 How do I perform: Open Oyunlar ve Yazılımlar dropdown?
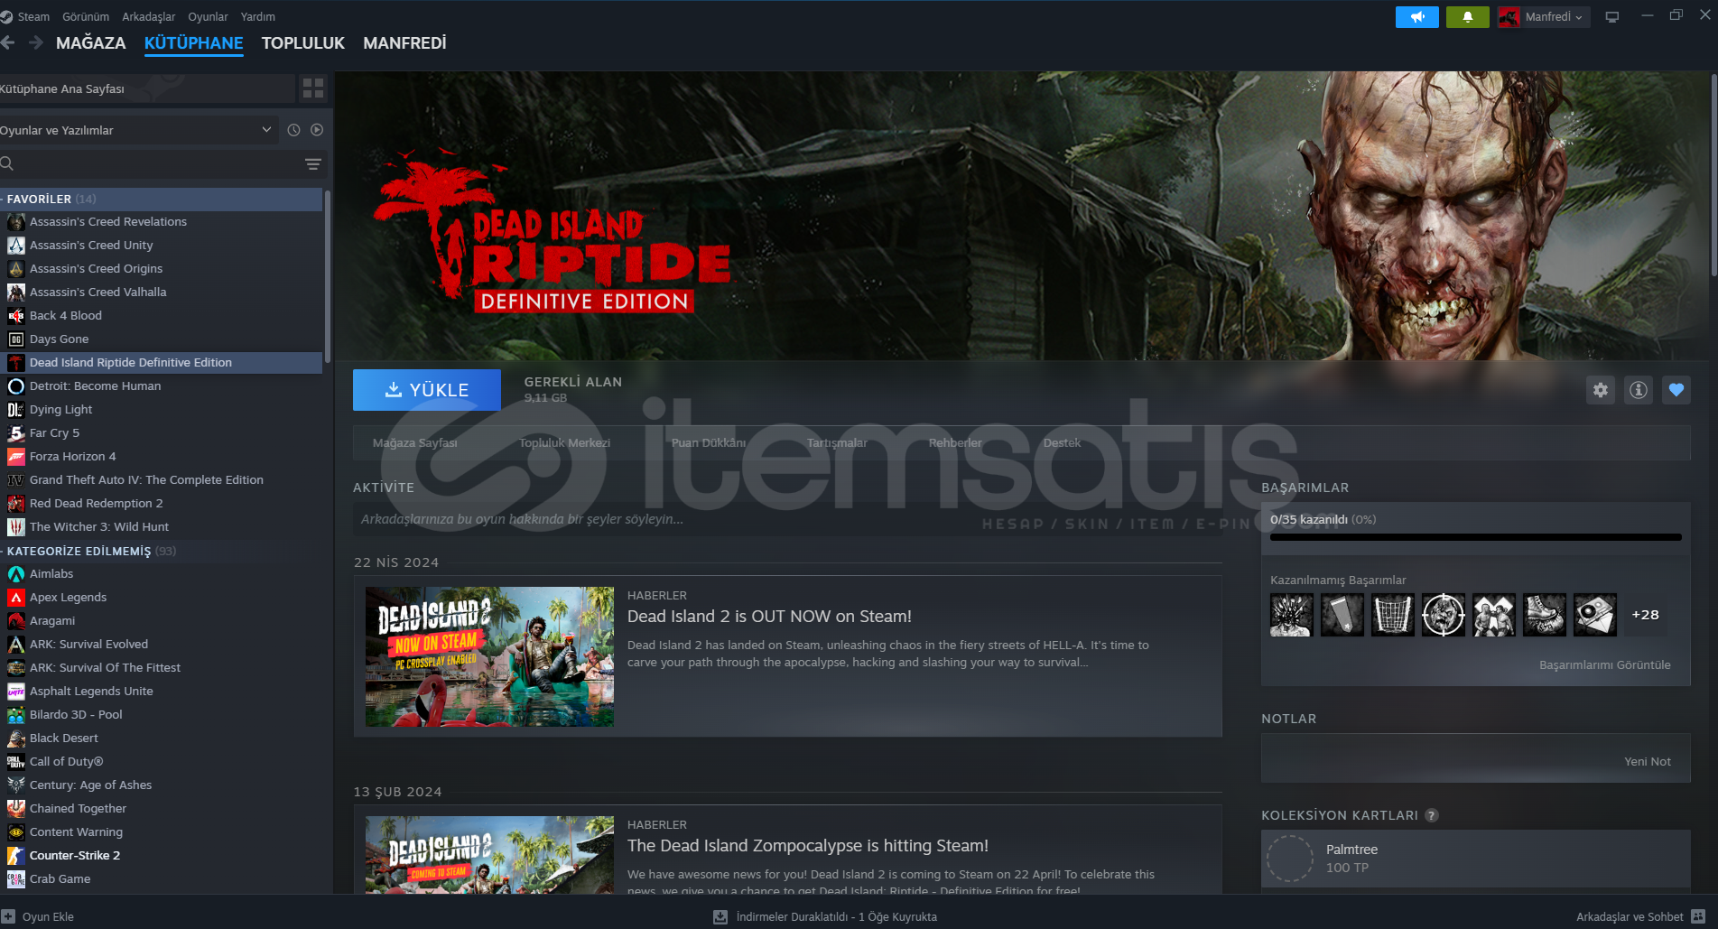pos(138,130)
